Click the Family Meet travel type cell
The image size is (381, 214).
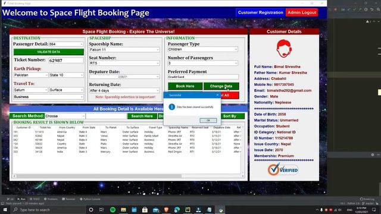(151, 136)
